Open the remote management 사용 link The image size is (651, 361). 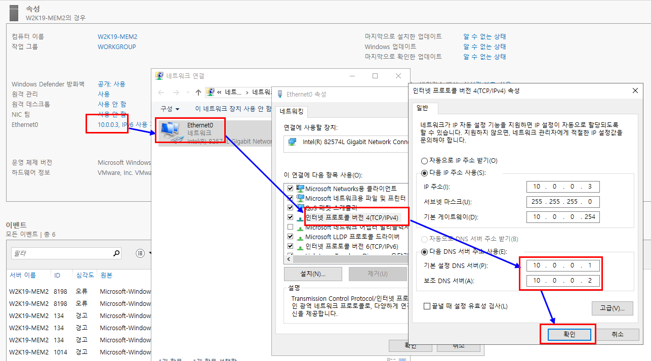(104, 94)
